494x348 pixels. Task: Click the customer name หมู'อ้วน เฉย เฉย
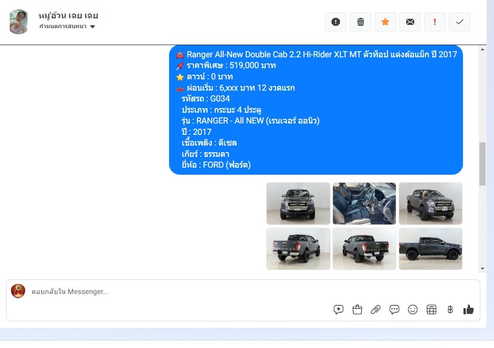pyautogui.click(x=68, y=15)
